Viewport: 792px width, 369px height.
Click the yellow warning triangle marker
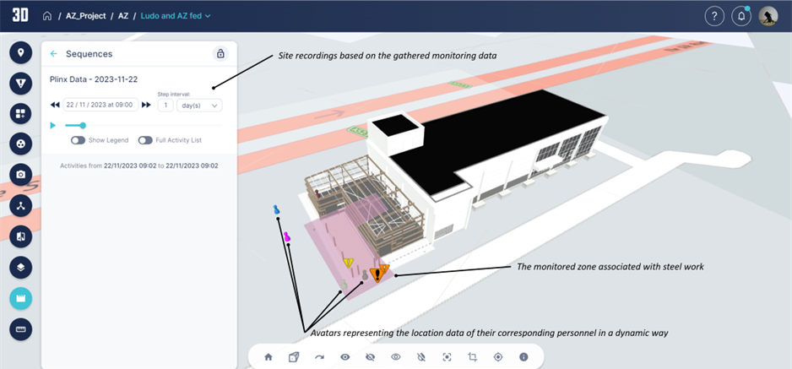tap(348, 263)
